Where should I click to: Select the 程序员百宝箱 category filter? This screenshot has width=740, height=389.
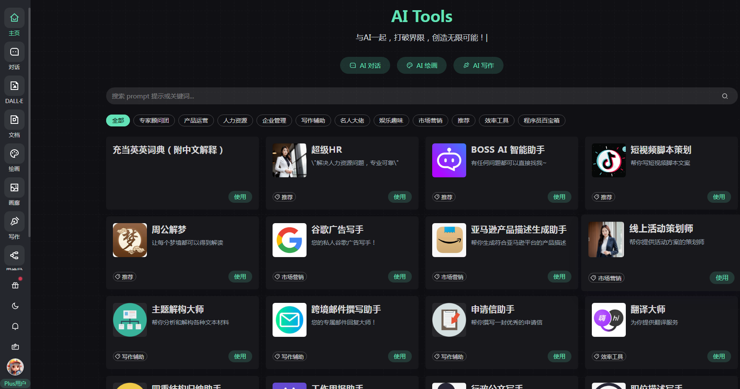click(x=542, y=120)
